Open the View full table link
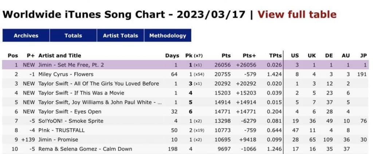Image resolution: width=373 pixels, height=154 pixels. point(297,15)
